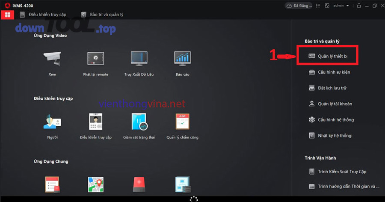Click the Đã Đăng cloud login status

click(x=299, y=6)
